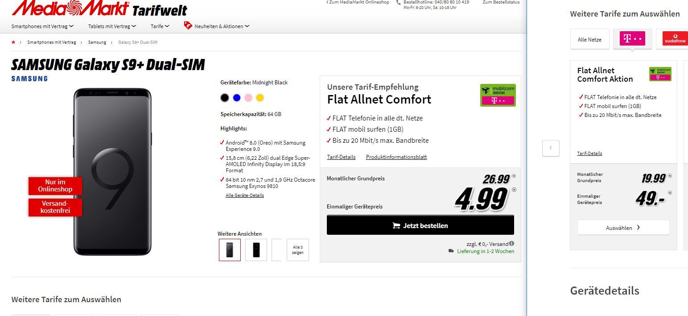The height and width of the screenshot is (316, 688).
Task: Open the MediaMarkt Tarifwelt logo
Action: (99, 8)
